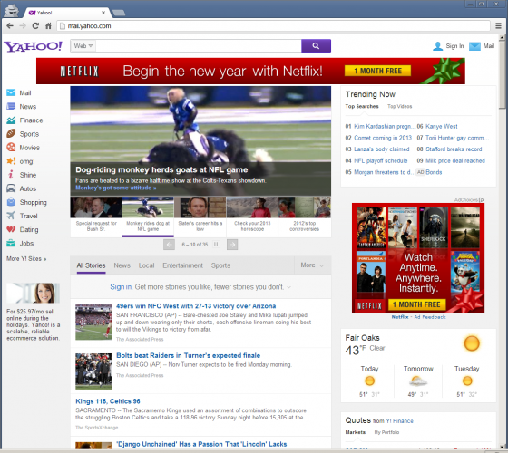Image resolution: width=508 pixels, height=453 pixels.
Task: Show previous carousel stories with left arrow
Action: coord(169,245)
